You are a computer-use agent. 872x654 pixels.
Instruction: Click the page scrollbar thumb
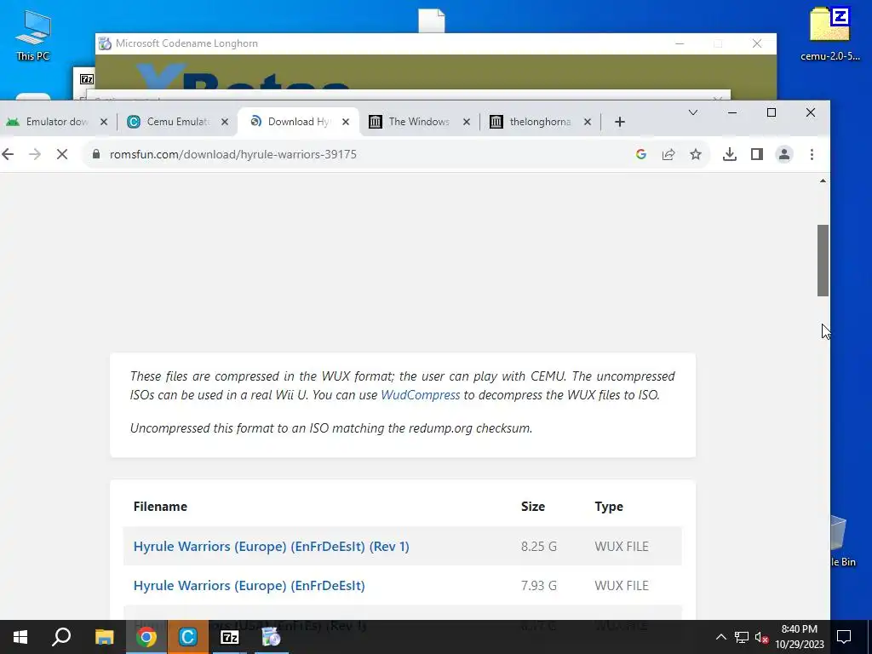coord(823,261)
